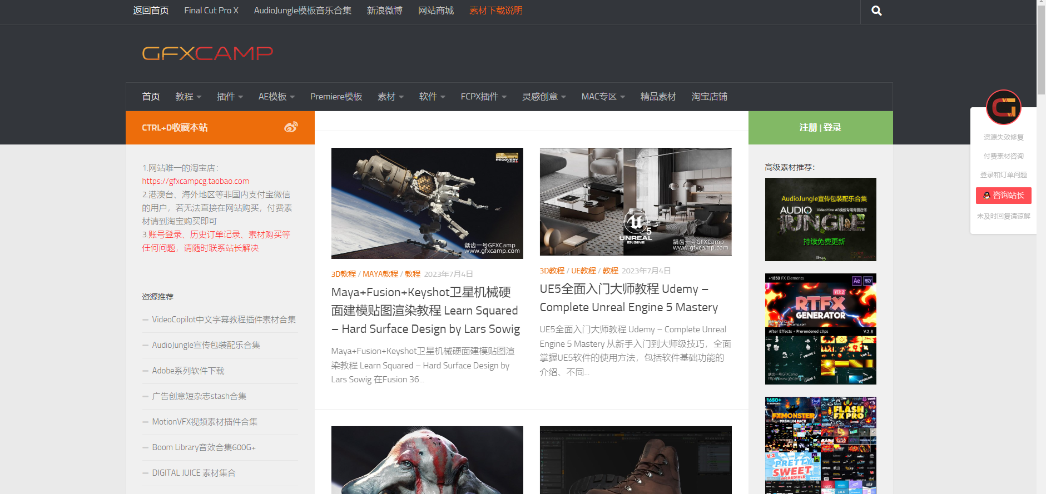This screenshot has height=494, width=1046.
Task: Click MAYA教程 category tag
Action: coord(380,274)
